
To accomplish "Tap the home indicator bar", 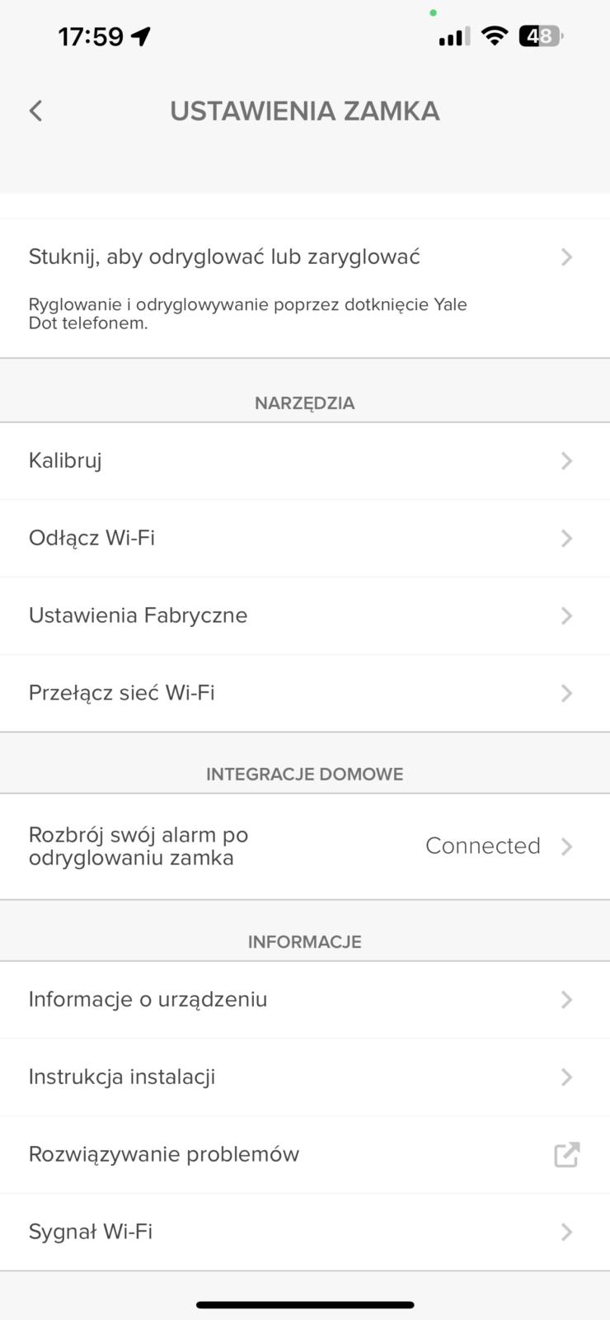I will point(305,1305).
